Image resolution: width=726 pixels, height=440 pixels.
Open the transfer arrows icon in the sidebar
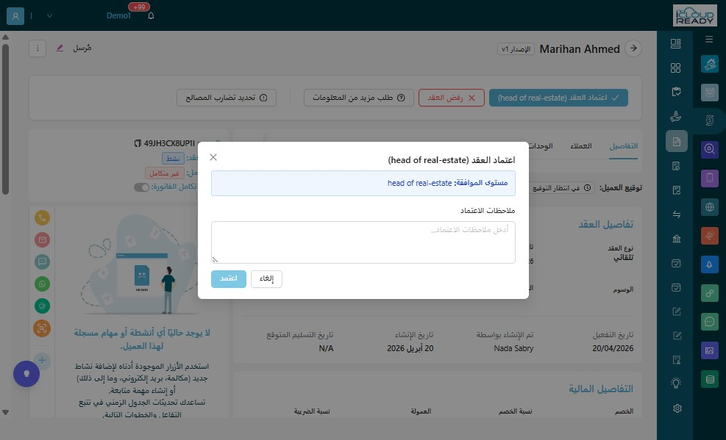pos(676,214)
